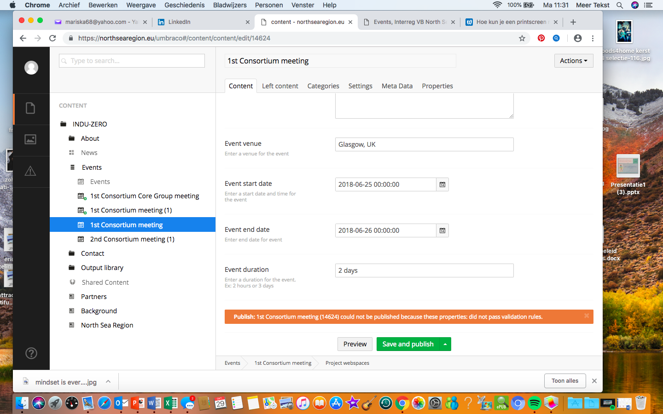Reload the page in Chrome
This screenshot has height=414, width=663.
point(52,38)
